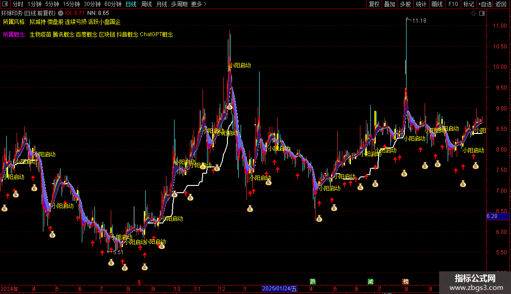Switch to 5分钟 period

point(52,4)
